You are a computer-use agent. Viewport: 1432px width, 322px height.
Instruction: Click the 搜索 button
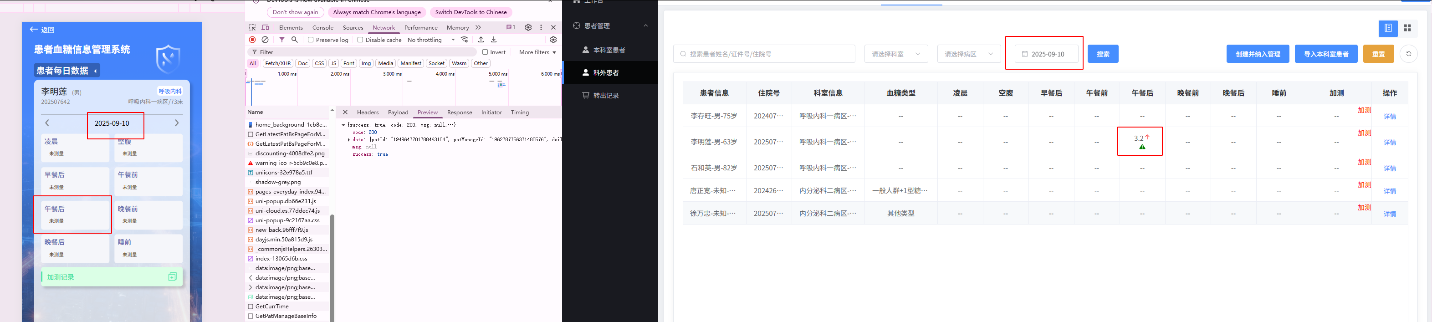pyautogui.click(x=1103, y=54)
